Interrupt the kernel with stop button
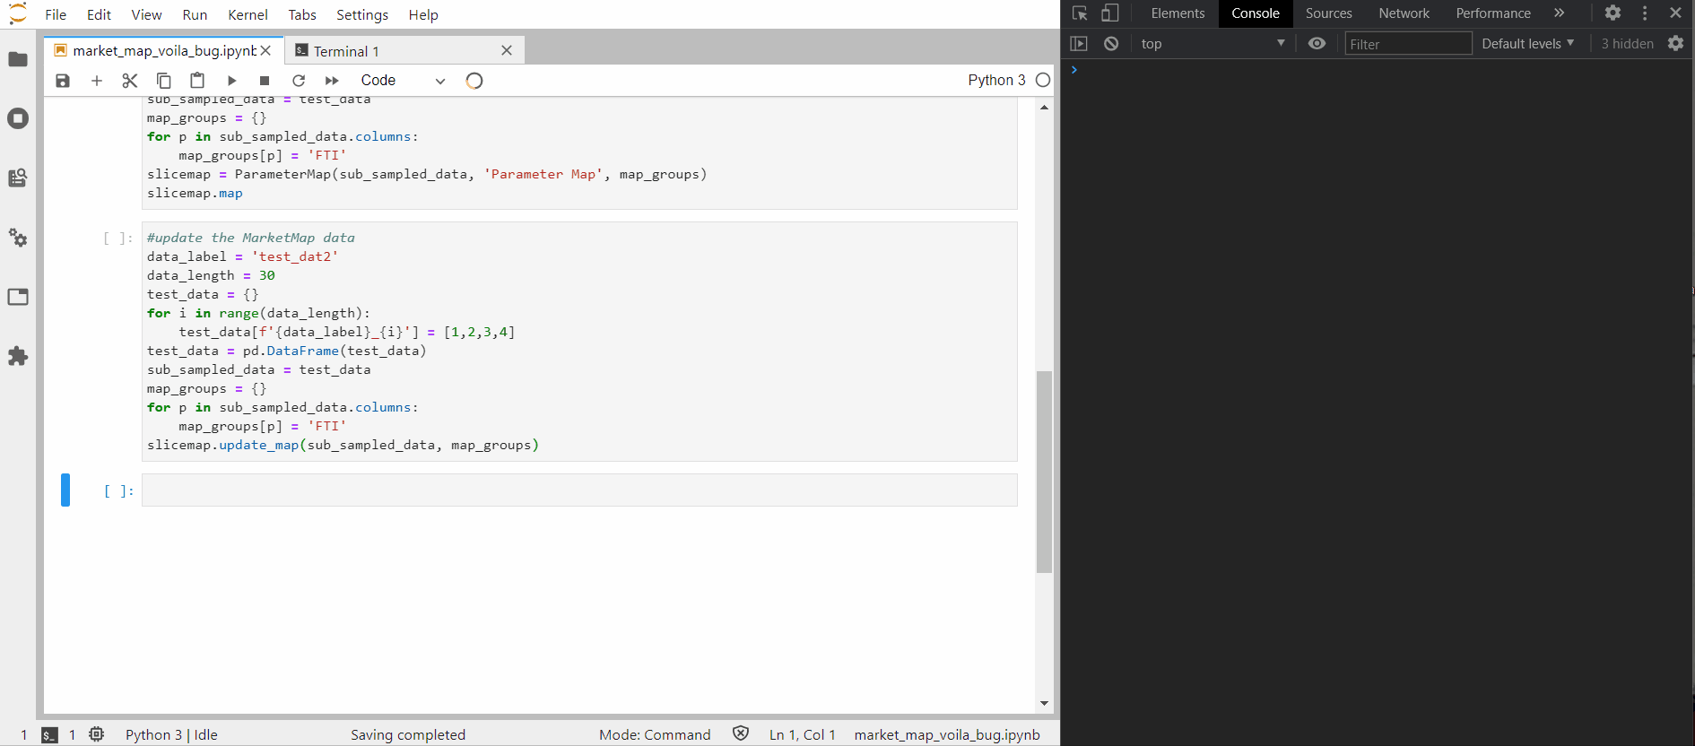Image resolution: width=1695 pixels, height=746 pixels. [x=265, y=81]
